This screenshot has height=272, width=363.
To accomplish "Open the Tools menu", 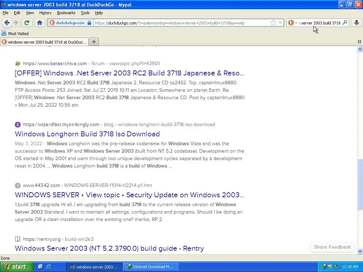I will (85, 13).
